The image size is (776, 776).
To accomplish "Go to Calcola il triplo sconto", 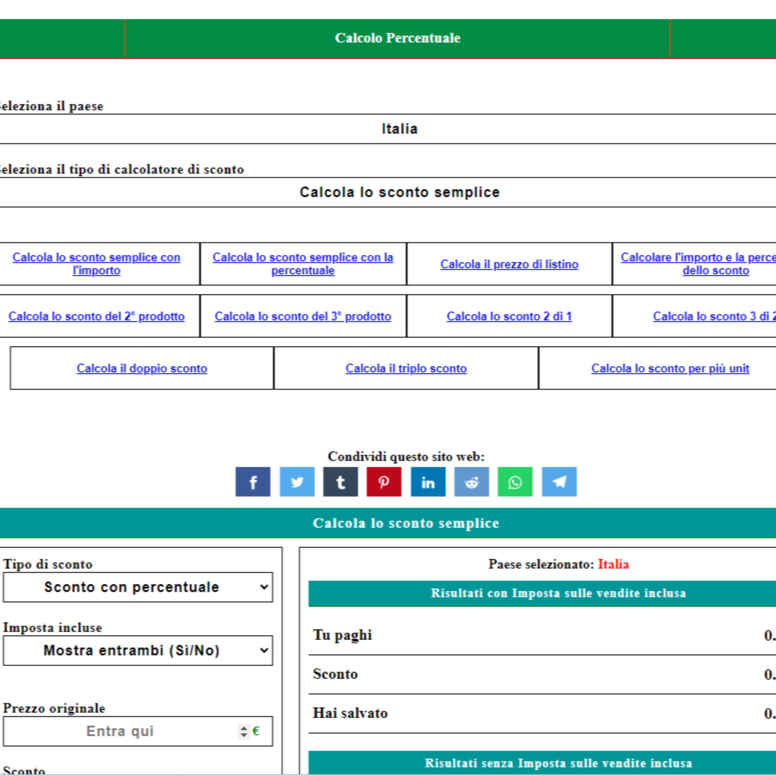I will [x=406, y=368].
